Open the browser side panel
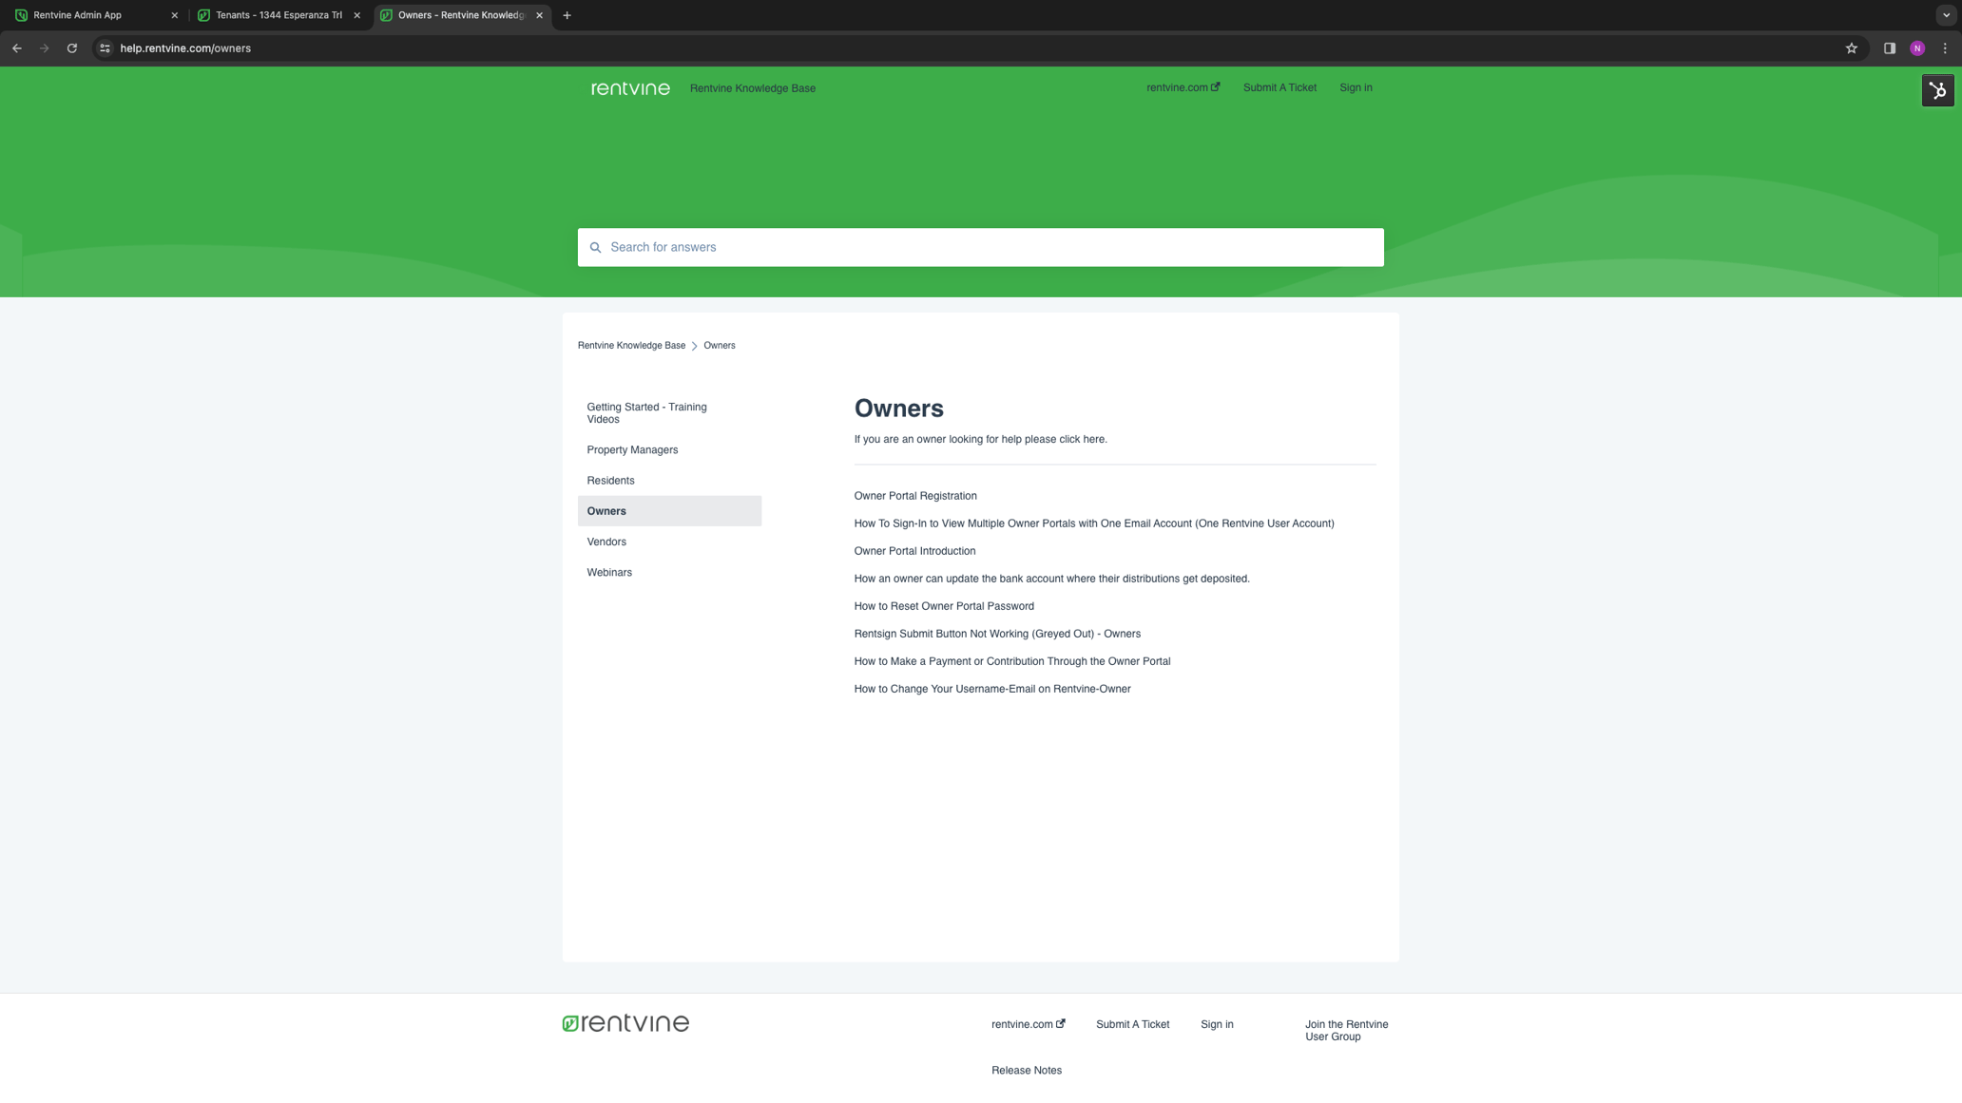 coord(1889,48)
